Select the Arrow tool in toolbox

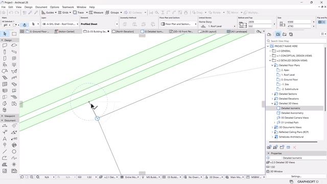pos(5,34)
